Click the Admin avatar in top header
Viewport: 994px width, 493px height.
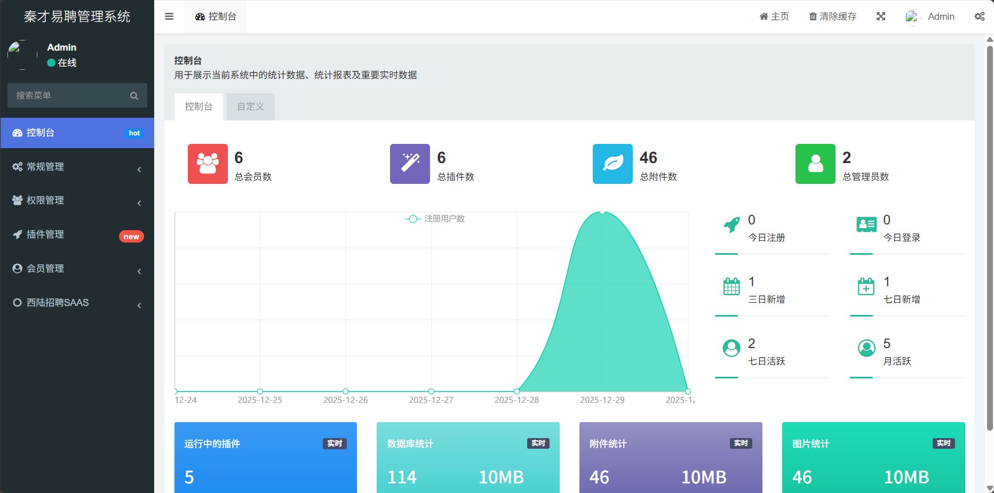pos(912,17)
